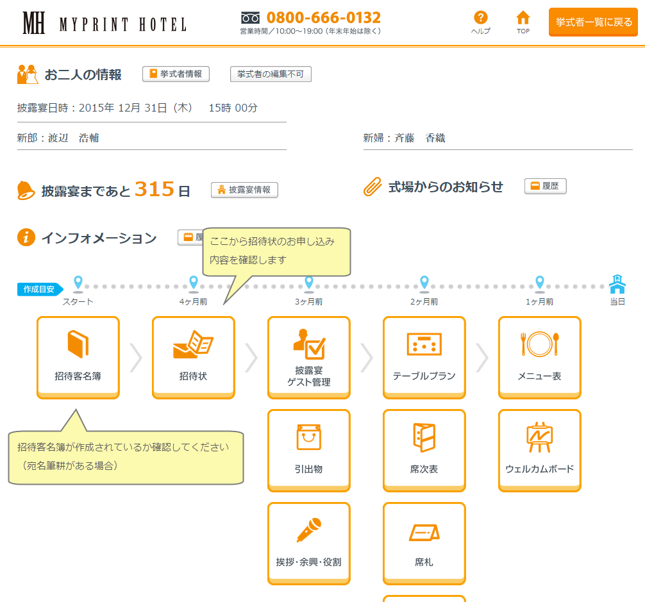This screenshot has height=602, width=645.
Task: Go to TOP home icon
Action: 523,22
